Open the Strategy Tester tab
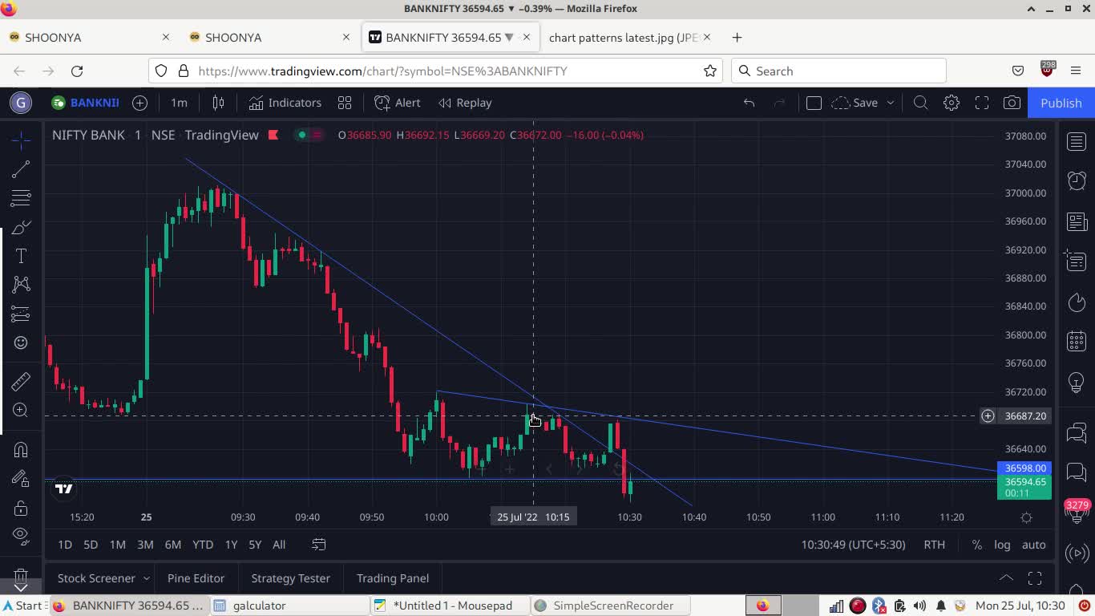The image size is (1095, 616). click(x=290, y=578)
